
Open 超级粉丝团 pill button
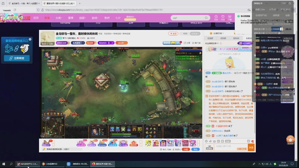coord(62,43)
